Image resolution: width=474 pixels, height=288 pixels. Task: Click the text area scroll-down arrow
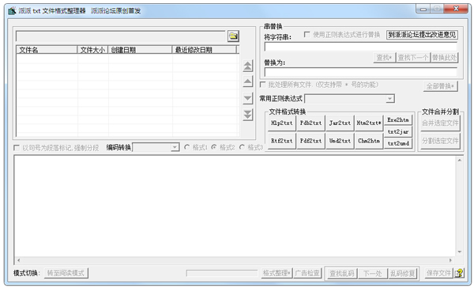click(460, 252)
